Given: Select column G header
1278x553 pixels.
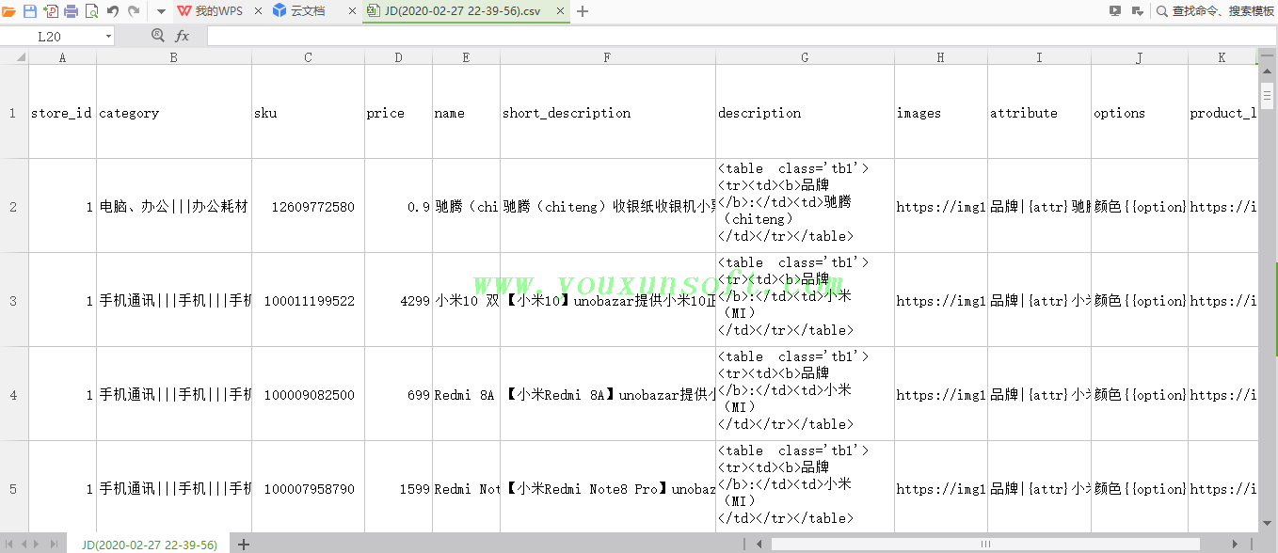Looking at the screenshot, I should (805, 57).
